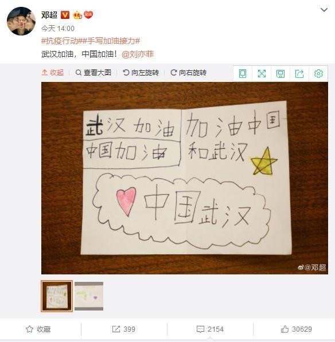The height and width of the screenshot is (342, 335).
Task: Click the orange verified V badge
Action: (x=65, y=15)
